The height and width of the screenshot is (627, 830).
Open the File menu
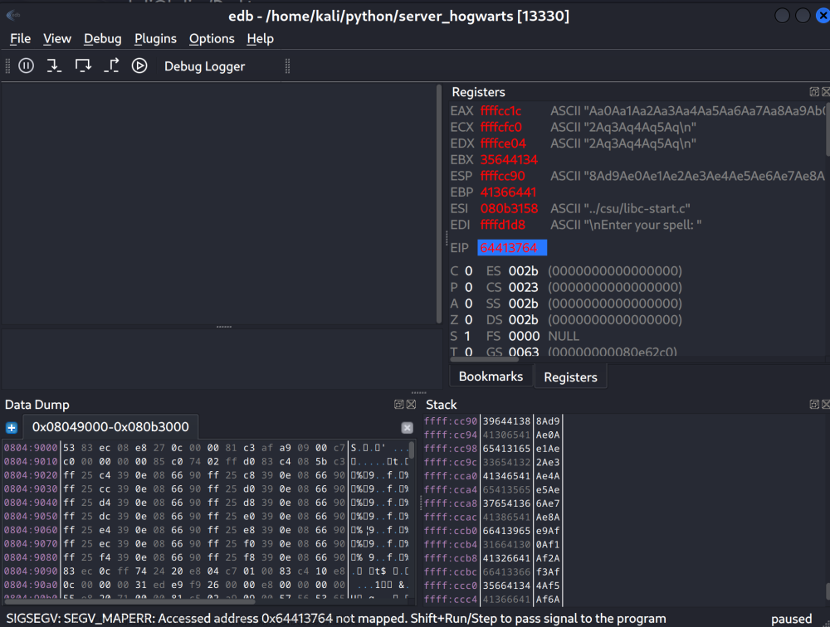pos(21,39)
